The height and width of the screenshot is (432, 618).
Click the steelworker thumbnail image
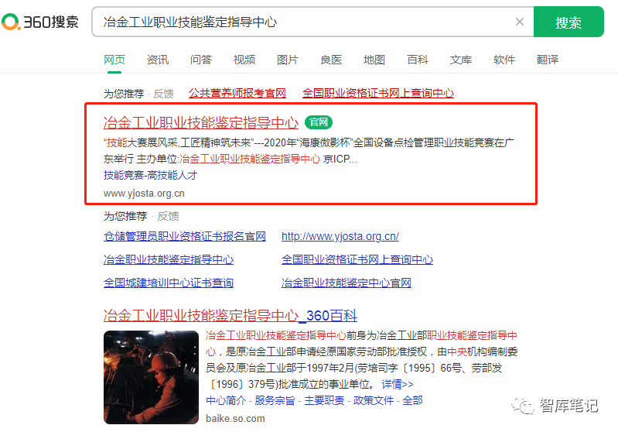coord(151,377)
